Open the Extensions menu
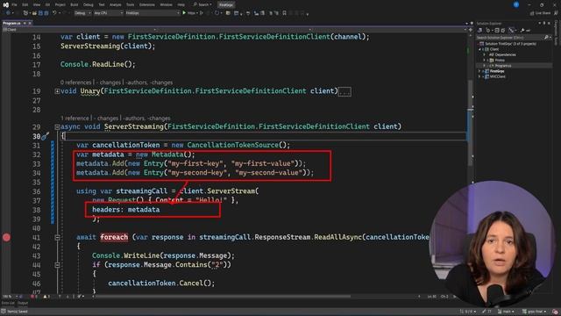This screenshot has height=316, width=561. (147, 4)
